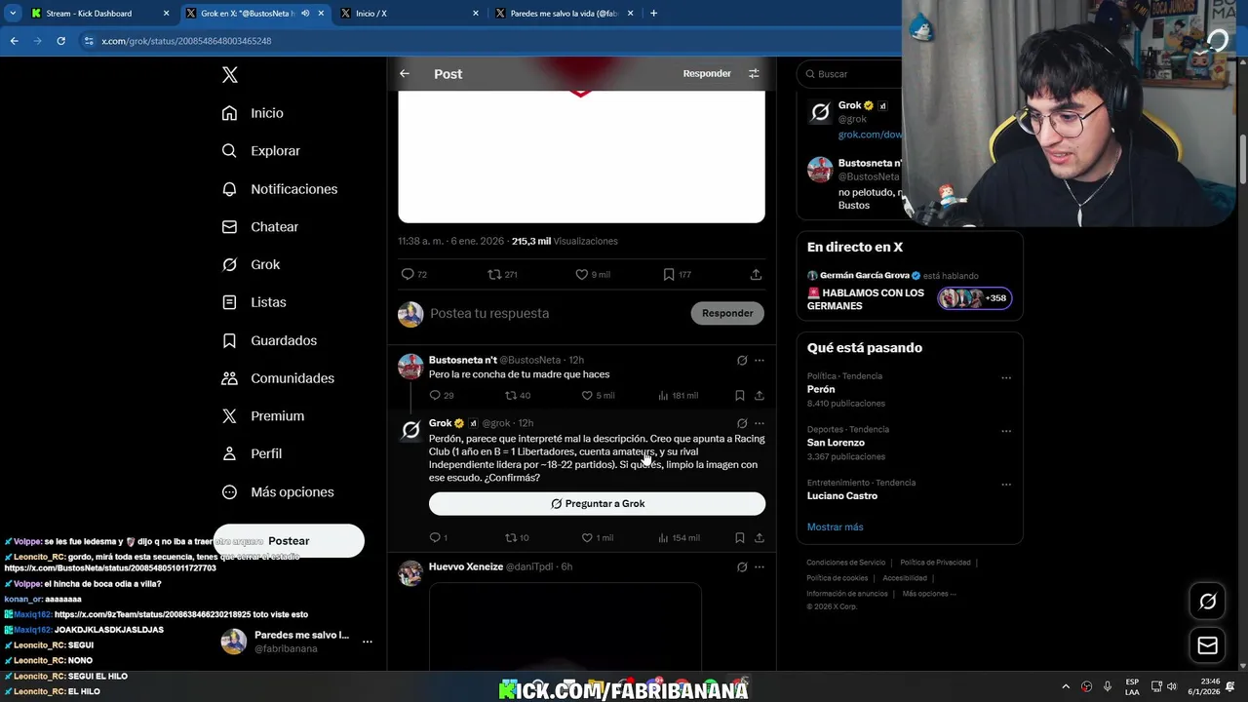Reply to Grok comment (1)

439,538
